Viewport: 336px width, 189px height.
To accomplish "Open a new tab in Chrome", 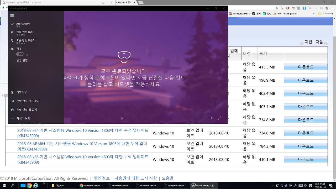I will click(x=141, y=3).
